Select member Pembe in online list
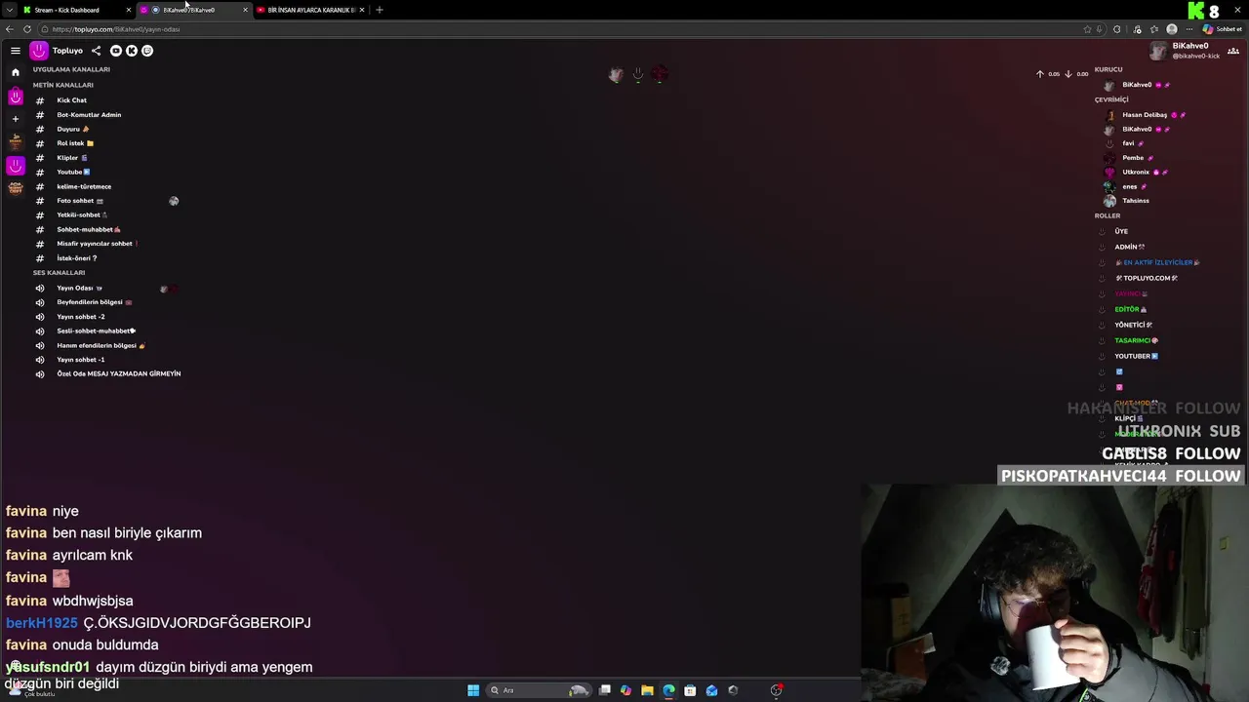This screenshot has height=702, width=1249. tap(1132, 158)
